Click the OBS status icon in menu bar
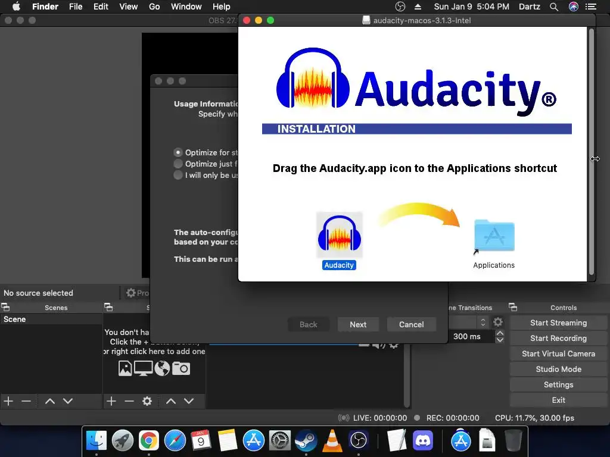The image size is (610, 457). (x=400, y=7)
